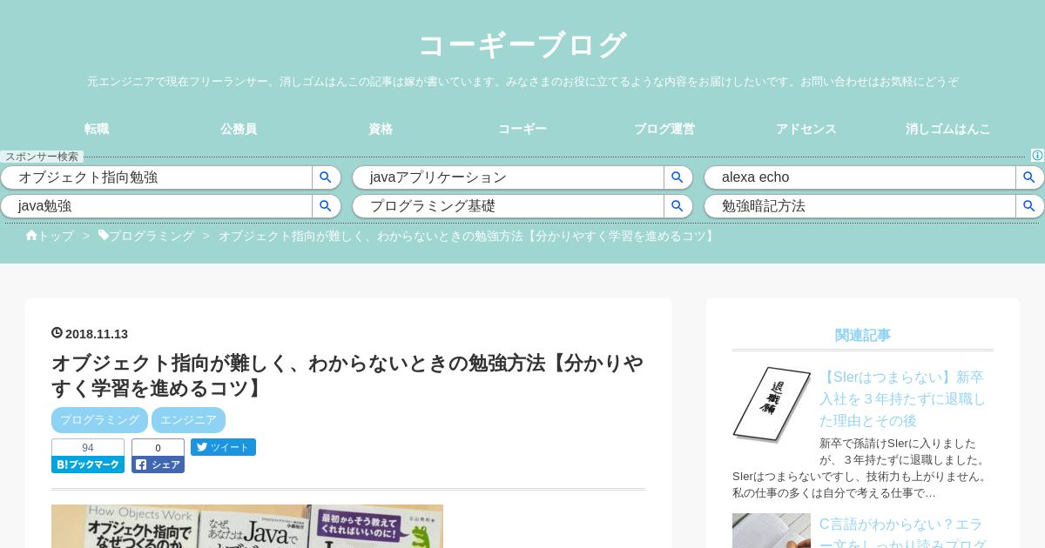Click search icon for プログラミング基礎

click(678, 206)
